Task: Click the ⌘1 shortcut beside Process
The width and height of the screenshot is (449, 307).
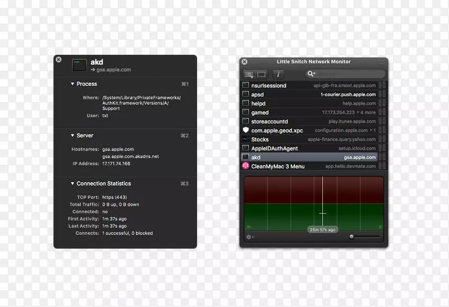Action: coord(185,84)
